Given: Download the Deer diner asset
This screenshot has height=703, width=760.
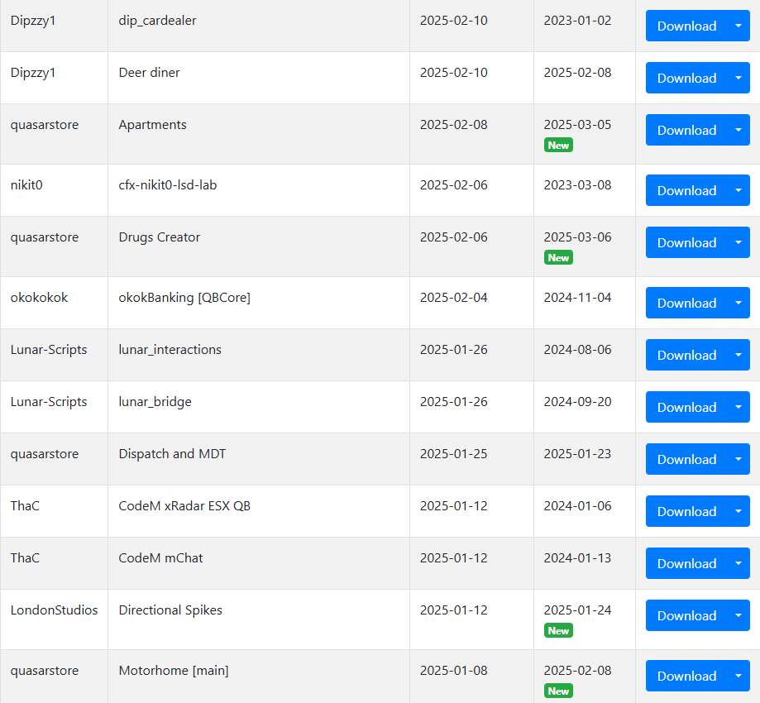Looking at the screenshot, I should pos(686,78).
